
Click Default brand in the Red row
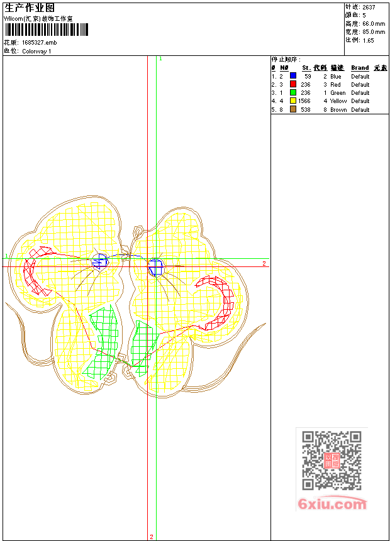click(360, 85)
